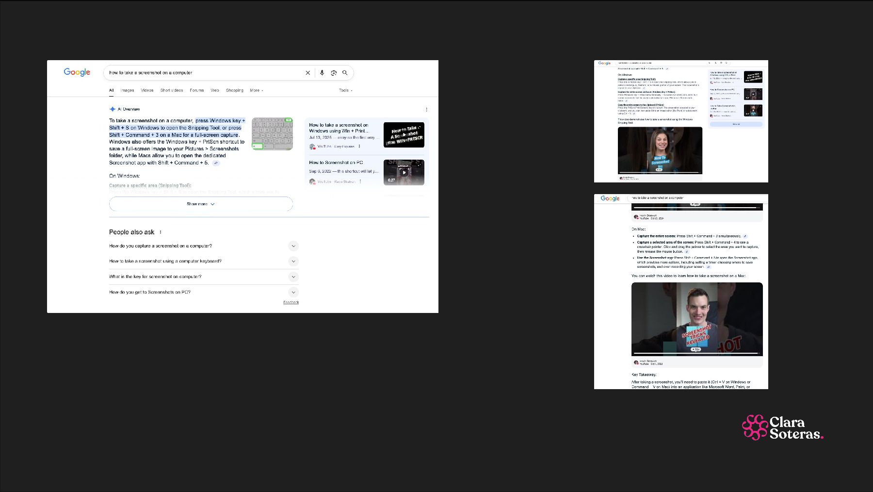Open Google Lens image search icon
The height and width of the screenshot is (492, 873).
tap(334, 73)
